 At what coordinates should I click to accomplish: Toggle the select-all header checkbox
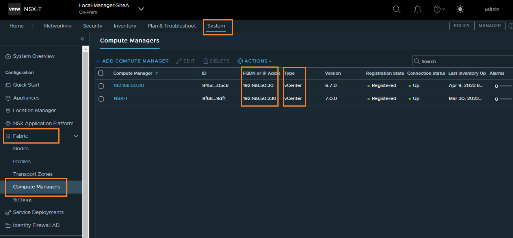101,73
